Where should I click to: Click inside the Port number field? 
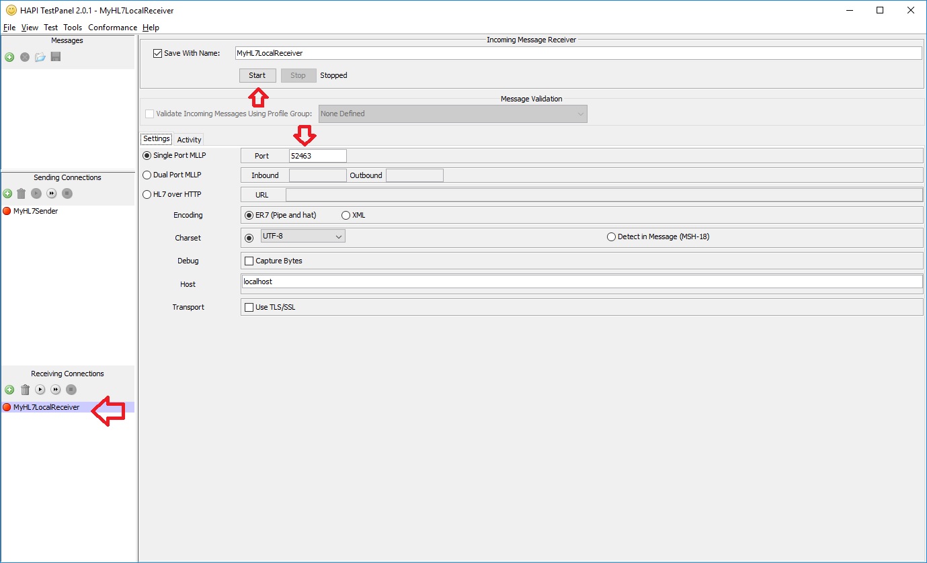click(317, 155)
